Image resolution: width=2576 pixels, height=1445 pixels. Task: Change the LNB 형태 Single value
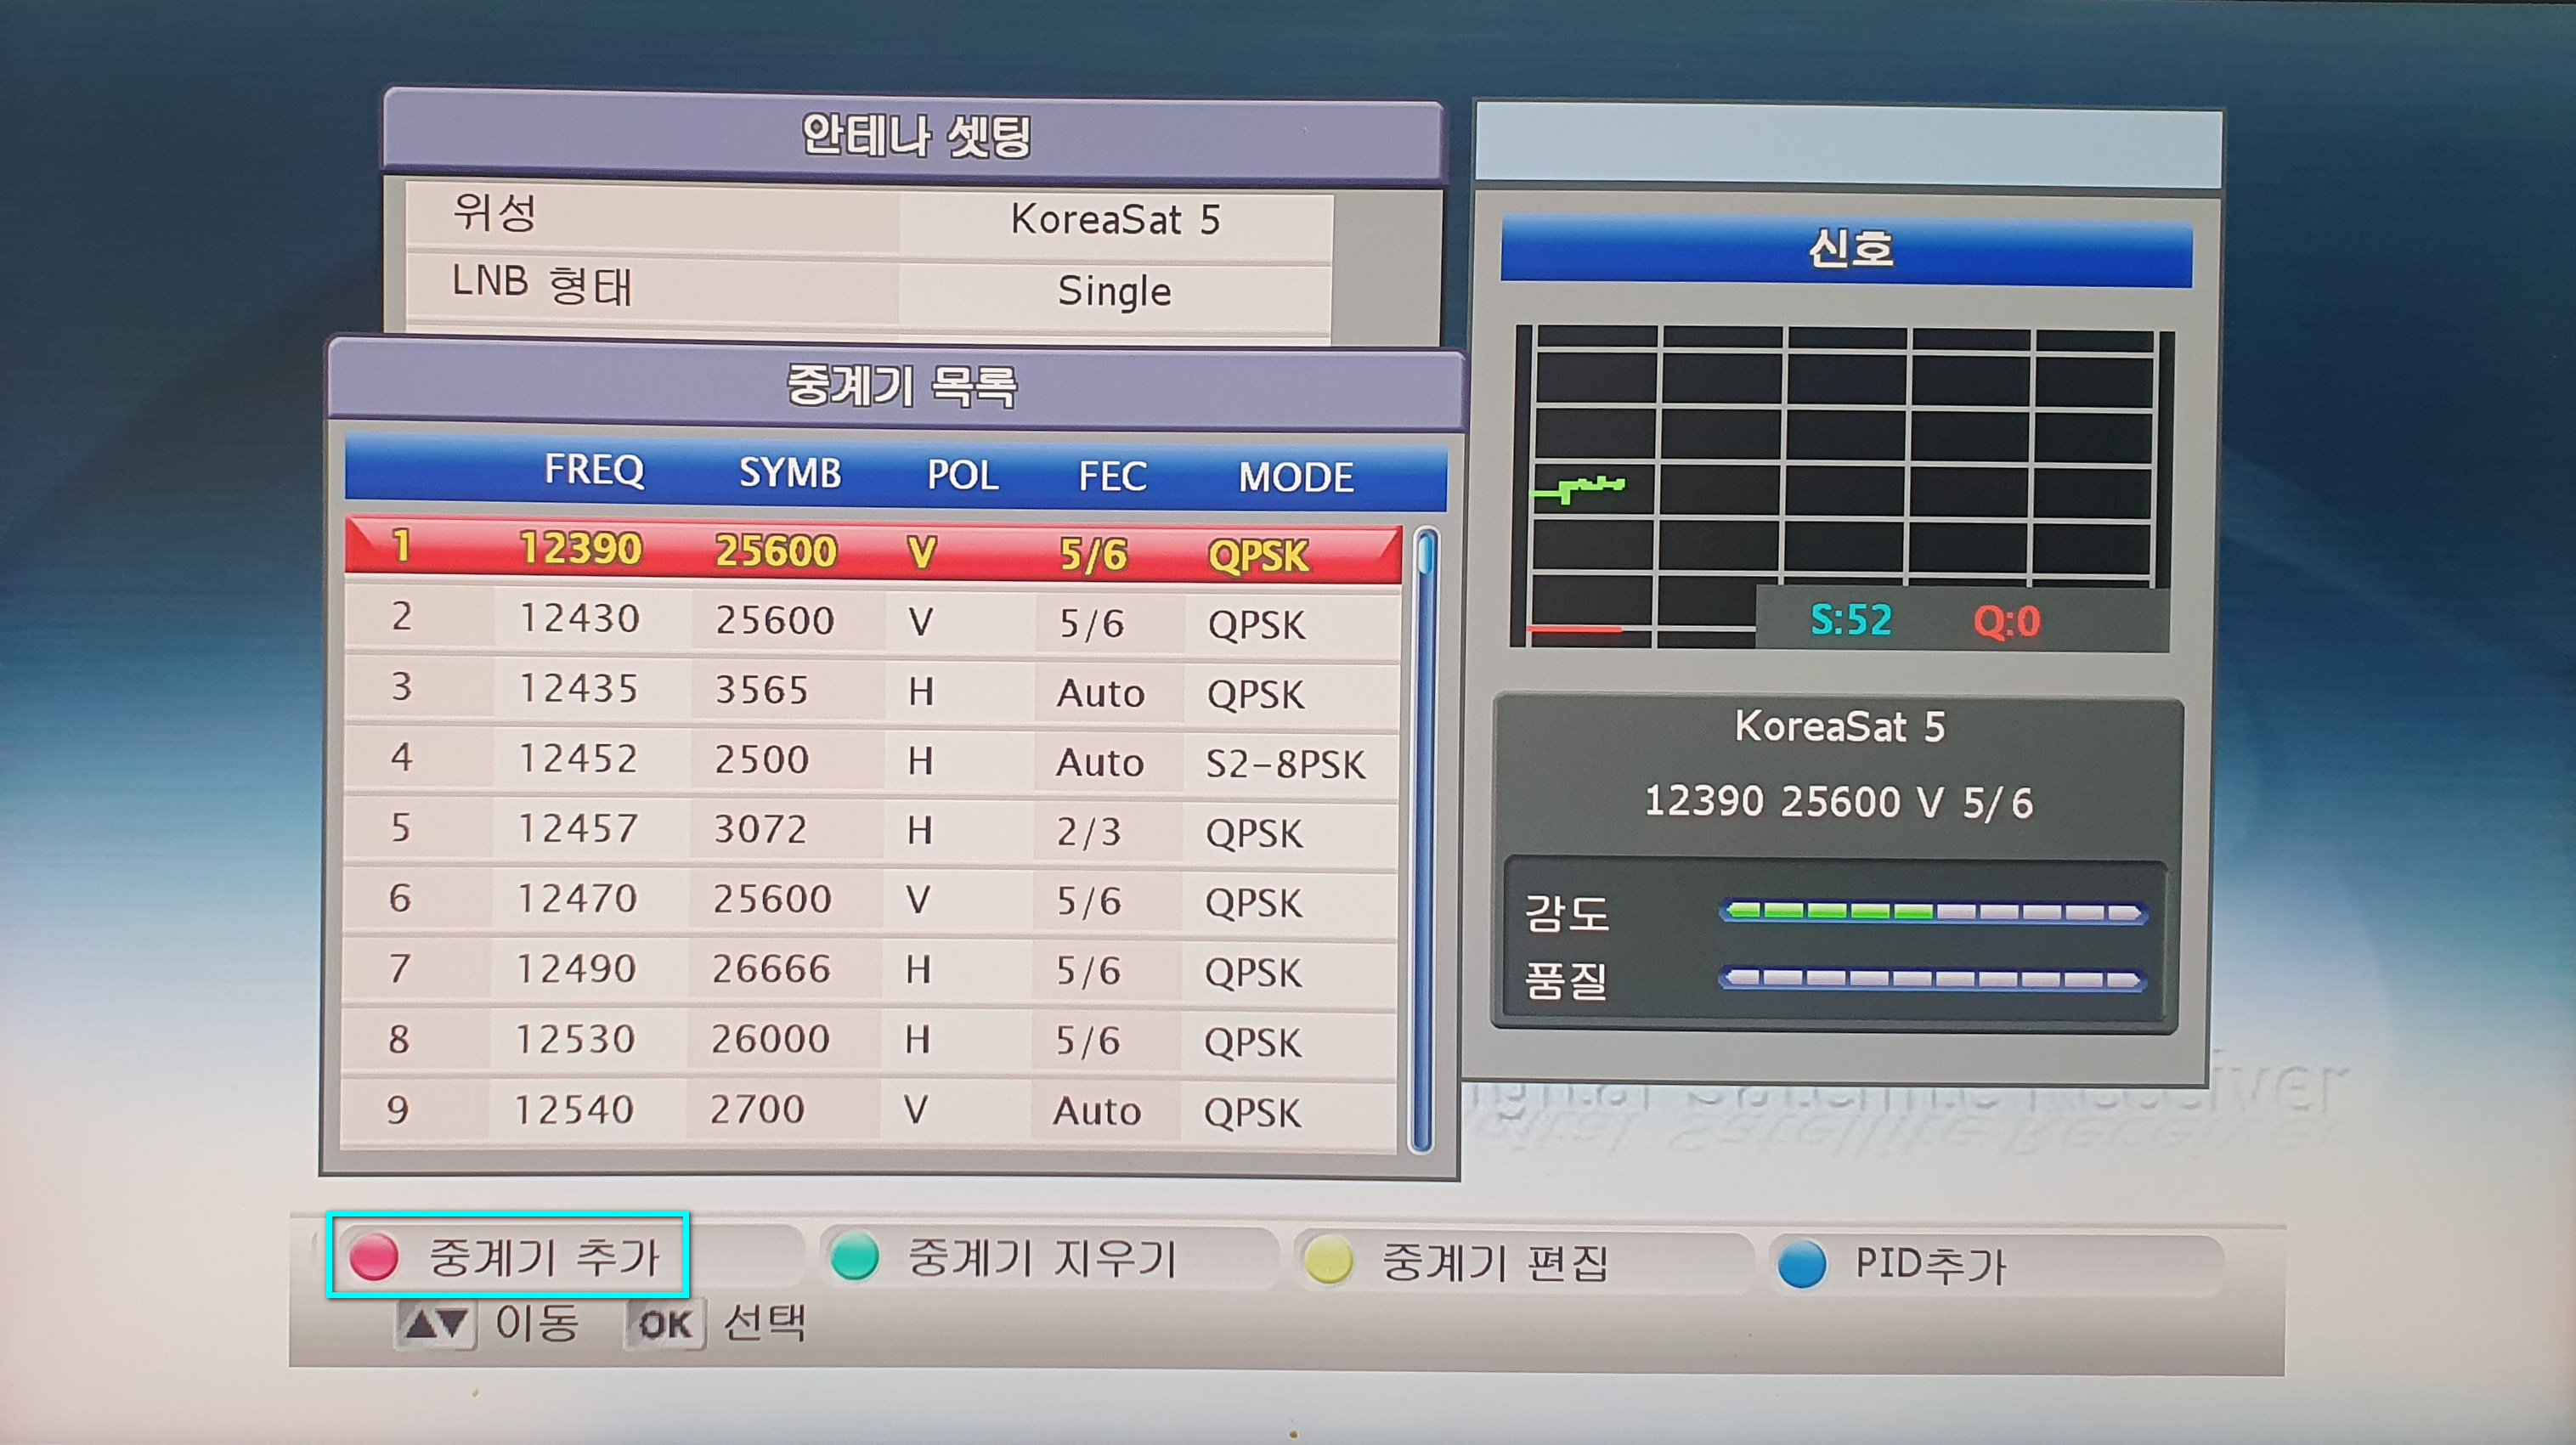tap(1114, 291)
